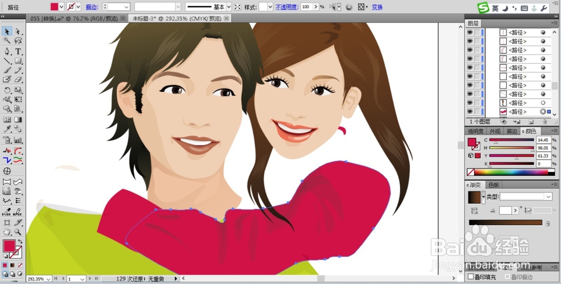Open Sogou soft keyboard icon

524,8
